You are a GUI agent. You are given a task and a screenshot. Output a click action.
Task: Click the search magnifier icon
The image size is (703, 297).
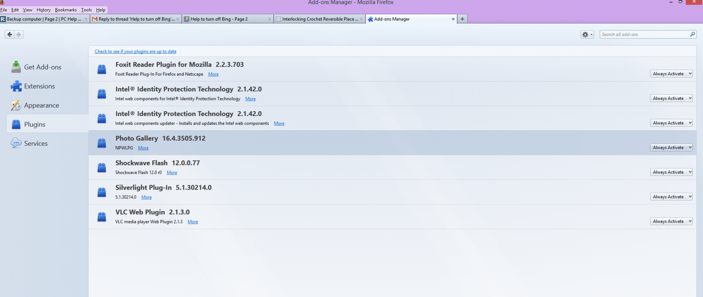pyautogui.click(x=692, y=34)
